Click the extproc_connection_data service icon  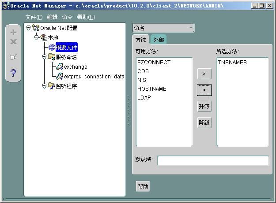[60, 76]
